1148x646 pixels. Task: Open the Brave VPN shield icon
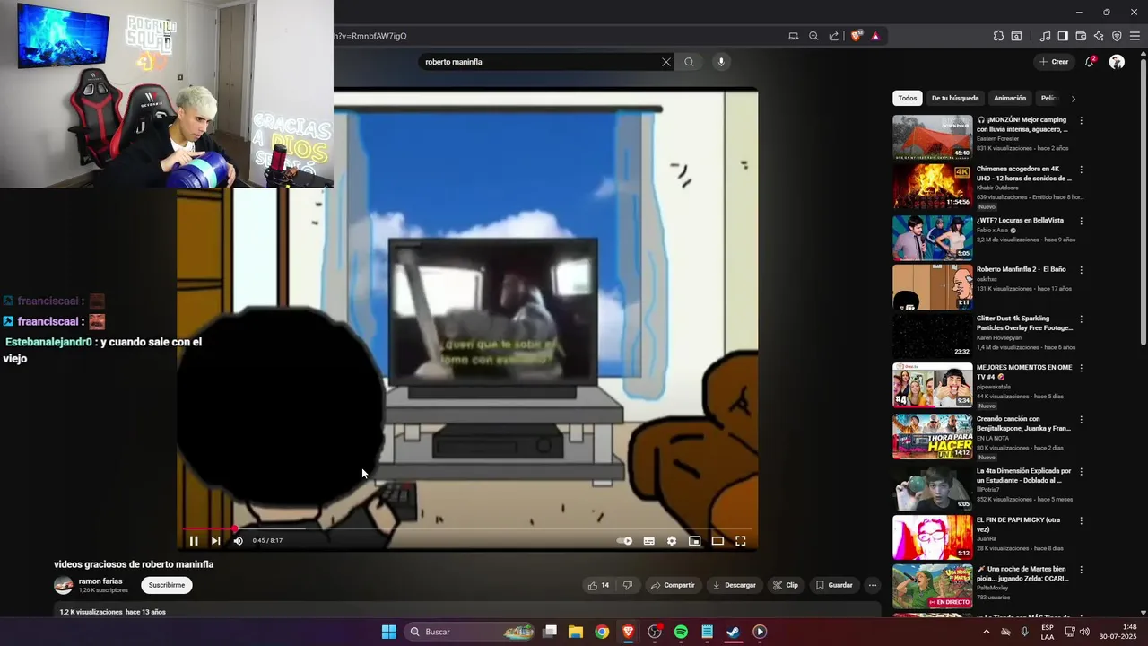coord(1117,36)
